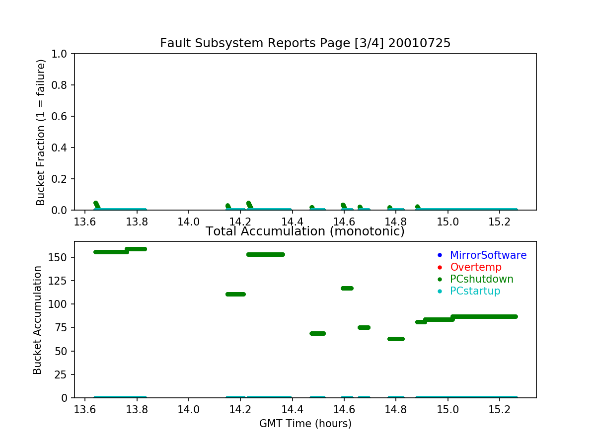Click the Bucket Fraction y-axis label
Viewport: 596px width, 447px height.
pos(41,132)
